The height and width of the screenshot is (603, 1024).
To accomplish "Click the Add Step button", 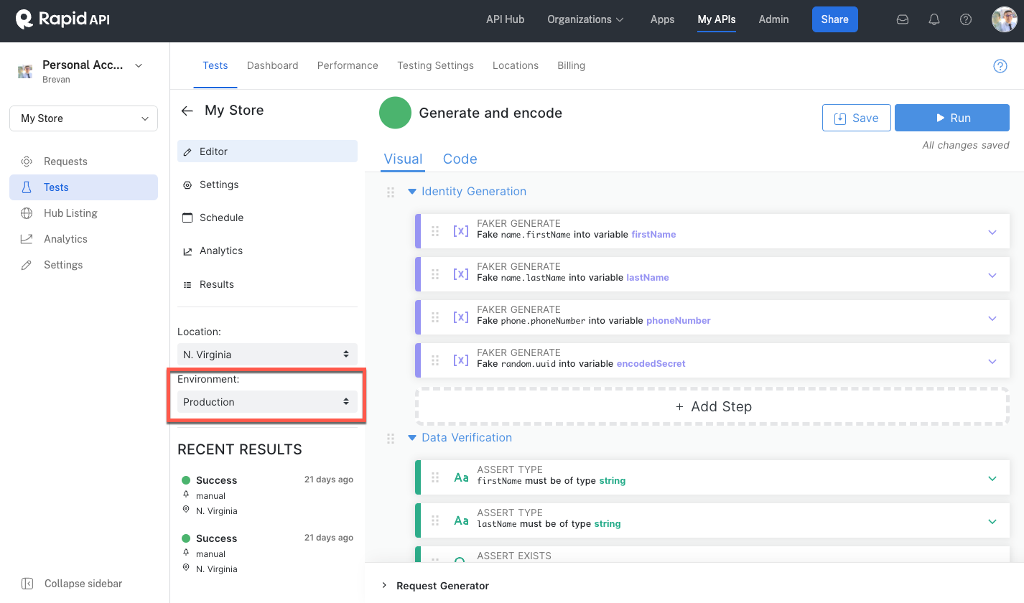I will [712, 406].
